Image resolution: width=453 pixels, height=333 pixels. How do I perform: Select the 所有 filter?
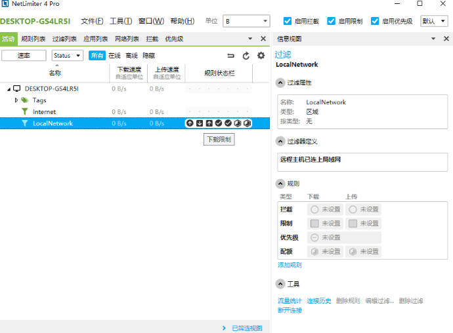click(97, 56)
